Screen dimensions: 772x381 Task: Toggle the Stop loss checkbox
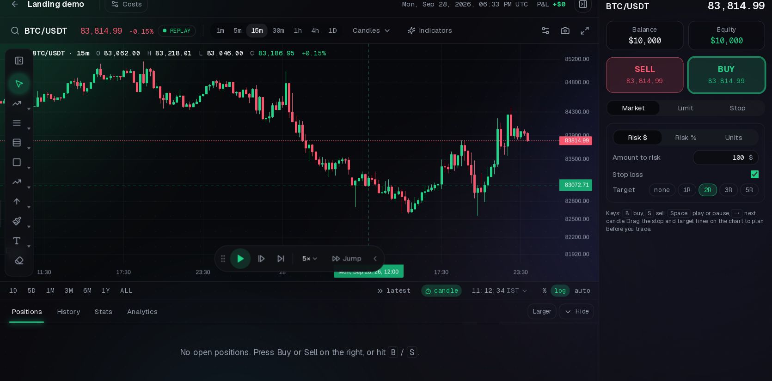(x=754, y=174)
